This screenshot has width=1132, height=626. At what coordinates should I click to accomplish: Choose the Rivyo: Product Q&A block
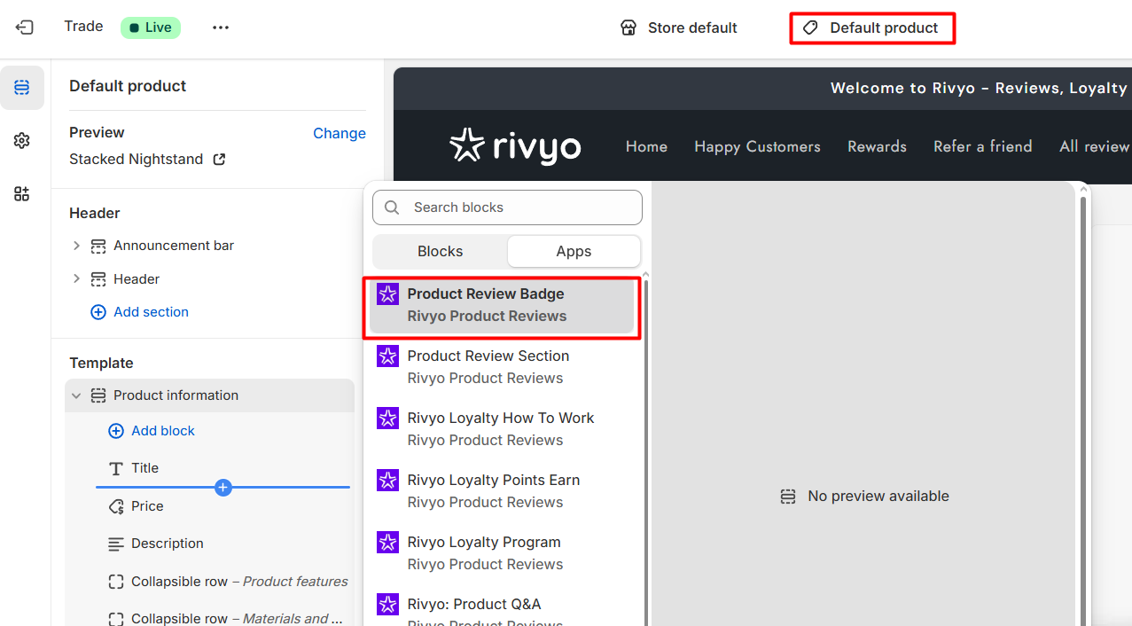pyautogui.click(x=502, y=614)
